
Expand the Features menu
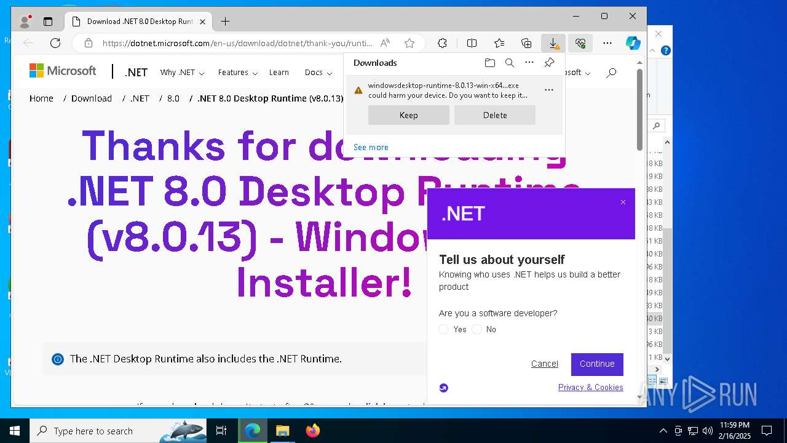[x=238, y=73]
